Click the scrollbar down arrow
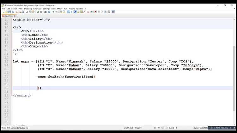The height and width of the screenshot is (133, 237). click(234, 124)
